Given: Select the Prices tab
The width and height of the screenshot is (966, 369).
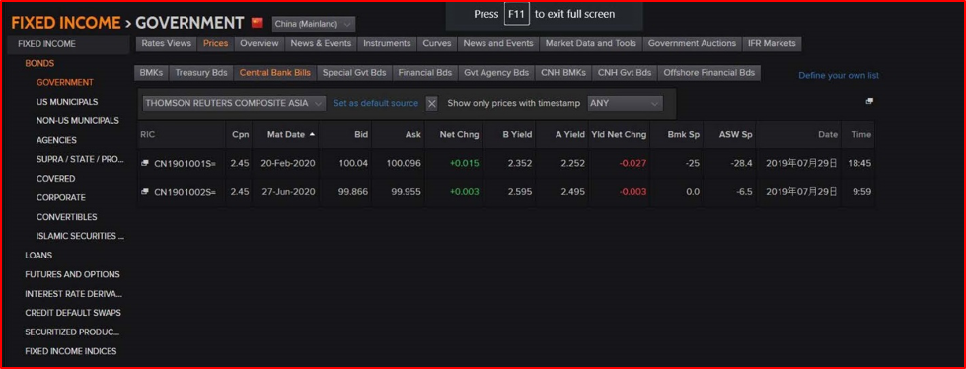Looking at the screenshot, I should [x=216, y=43].
